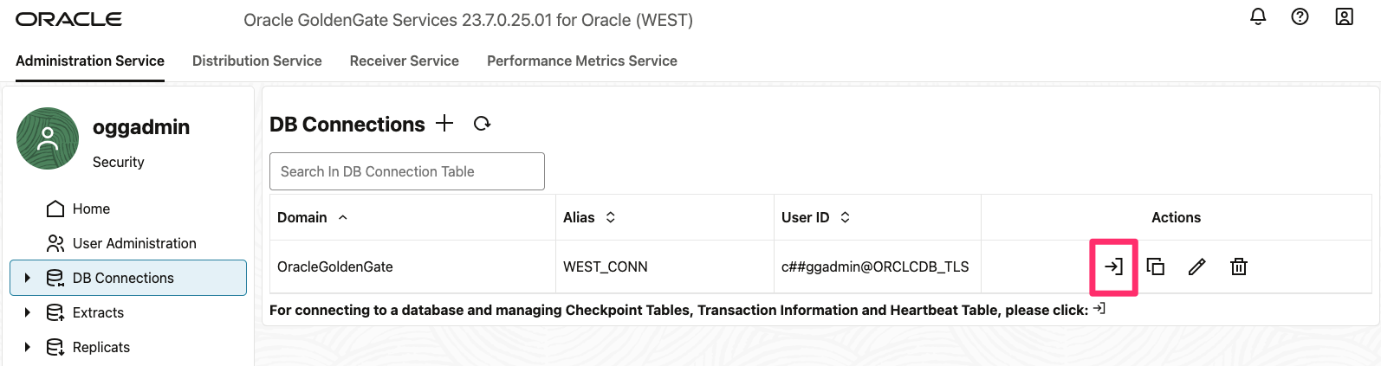Add a new DB connection with plus icon
The height and width of the screenshot is (366, 1381).
tap(444, 123)
